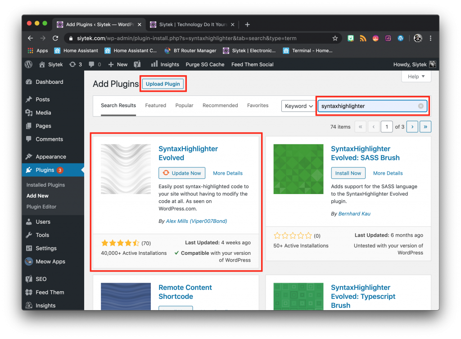The width and height of the screenshot is (461, 339).
Task: Expand the Keyword search type dropdown
Action: click(x=298, y=106)
